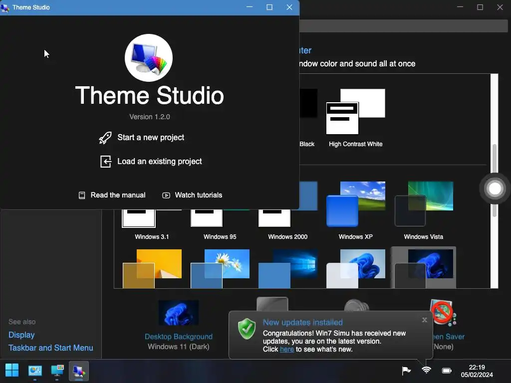The image size is (511, 383).
Task: Click the green shield update icon
Action: point(247,329)
